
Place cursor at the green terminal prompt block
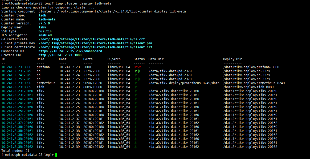click(56, 155)
